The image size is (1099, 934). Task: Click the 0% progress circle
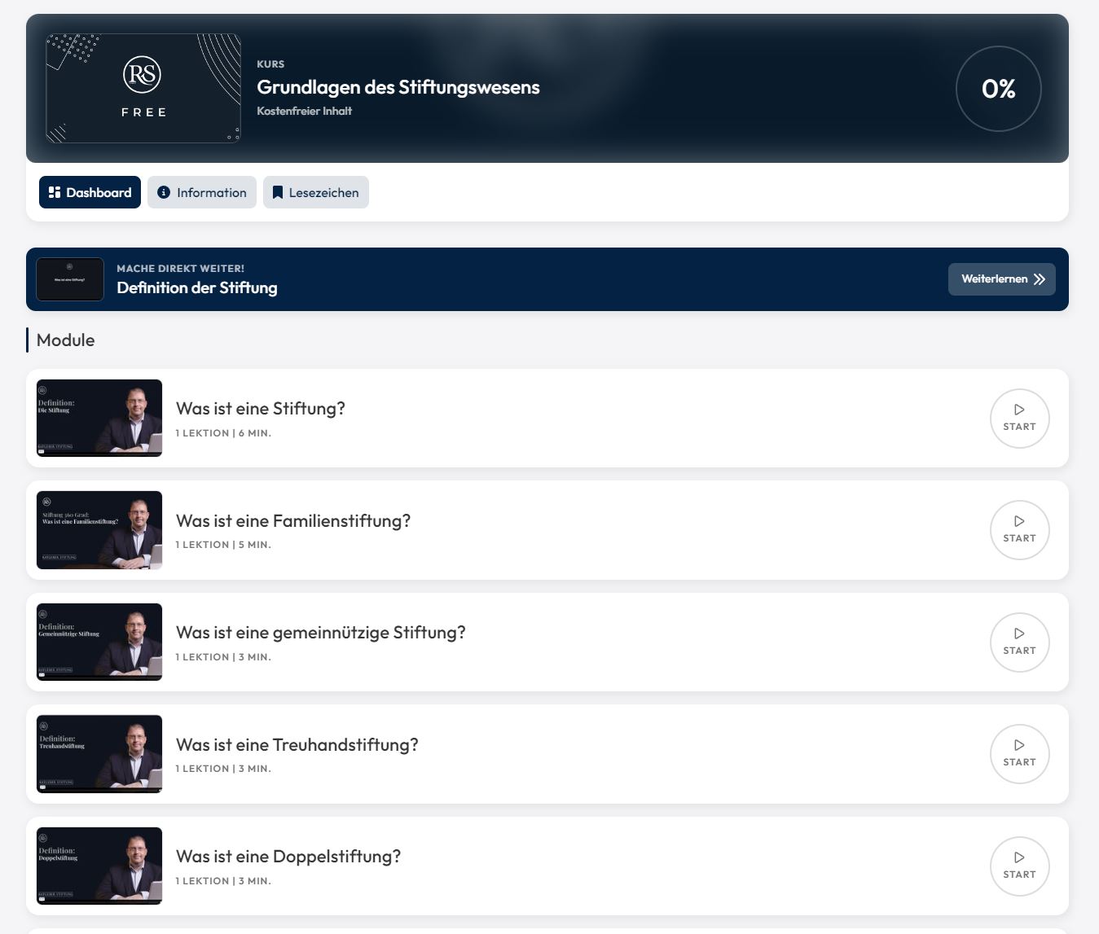(999, 89)
